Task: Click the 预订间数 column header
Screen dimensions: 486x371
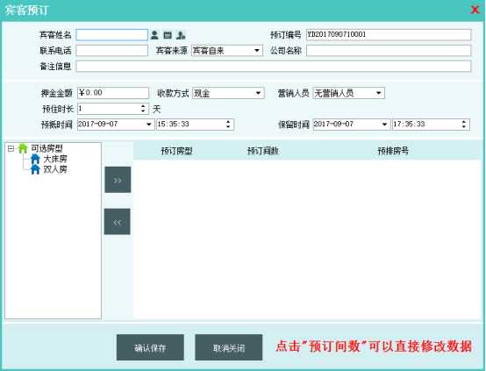Action: [263, 151]
